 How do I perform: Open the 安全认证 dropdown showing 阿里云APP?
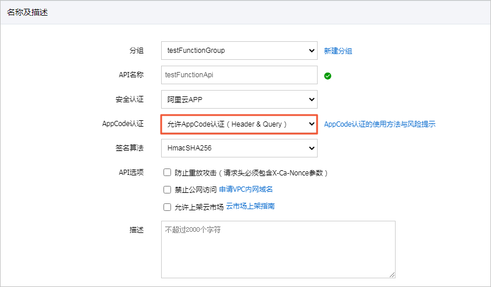pos(239,99)
